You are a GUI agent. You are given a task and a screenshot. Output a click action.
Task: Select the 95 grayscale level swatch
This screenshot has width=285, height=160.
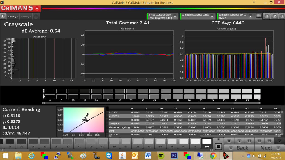[x=195, y=143]
